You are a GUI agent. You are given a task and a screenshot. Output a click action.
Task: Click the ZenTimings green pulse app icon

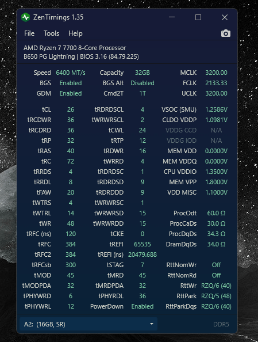point(26,17)
